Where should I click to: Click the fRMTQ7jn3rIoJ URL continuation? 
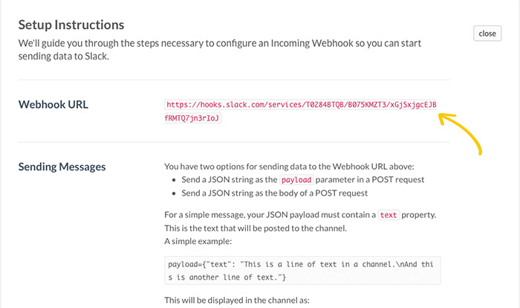tap(192, 118)
